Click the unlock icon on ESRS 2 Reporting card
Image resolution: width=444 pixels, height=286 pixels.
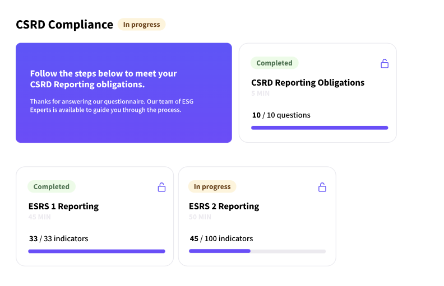coord(322,187)
